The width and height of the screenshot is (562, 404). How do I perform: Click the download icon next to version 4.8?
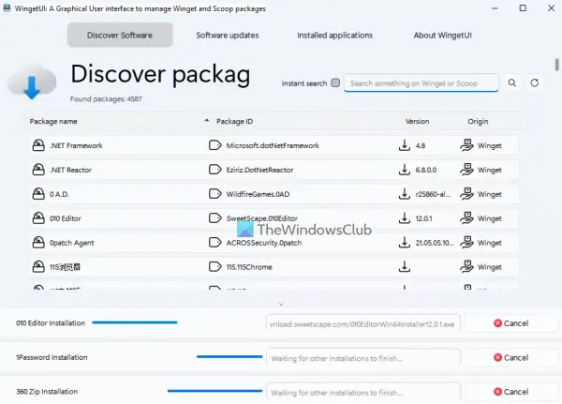click(x=405, y=145)
